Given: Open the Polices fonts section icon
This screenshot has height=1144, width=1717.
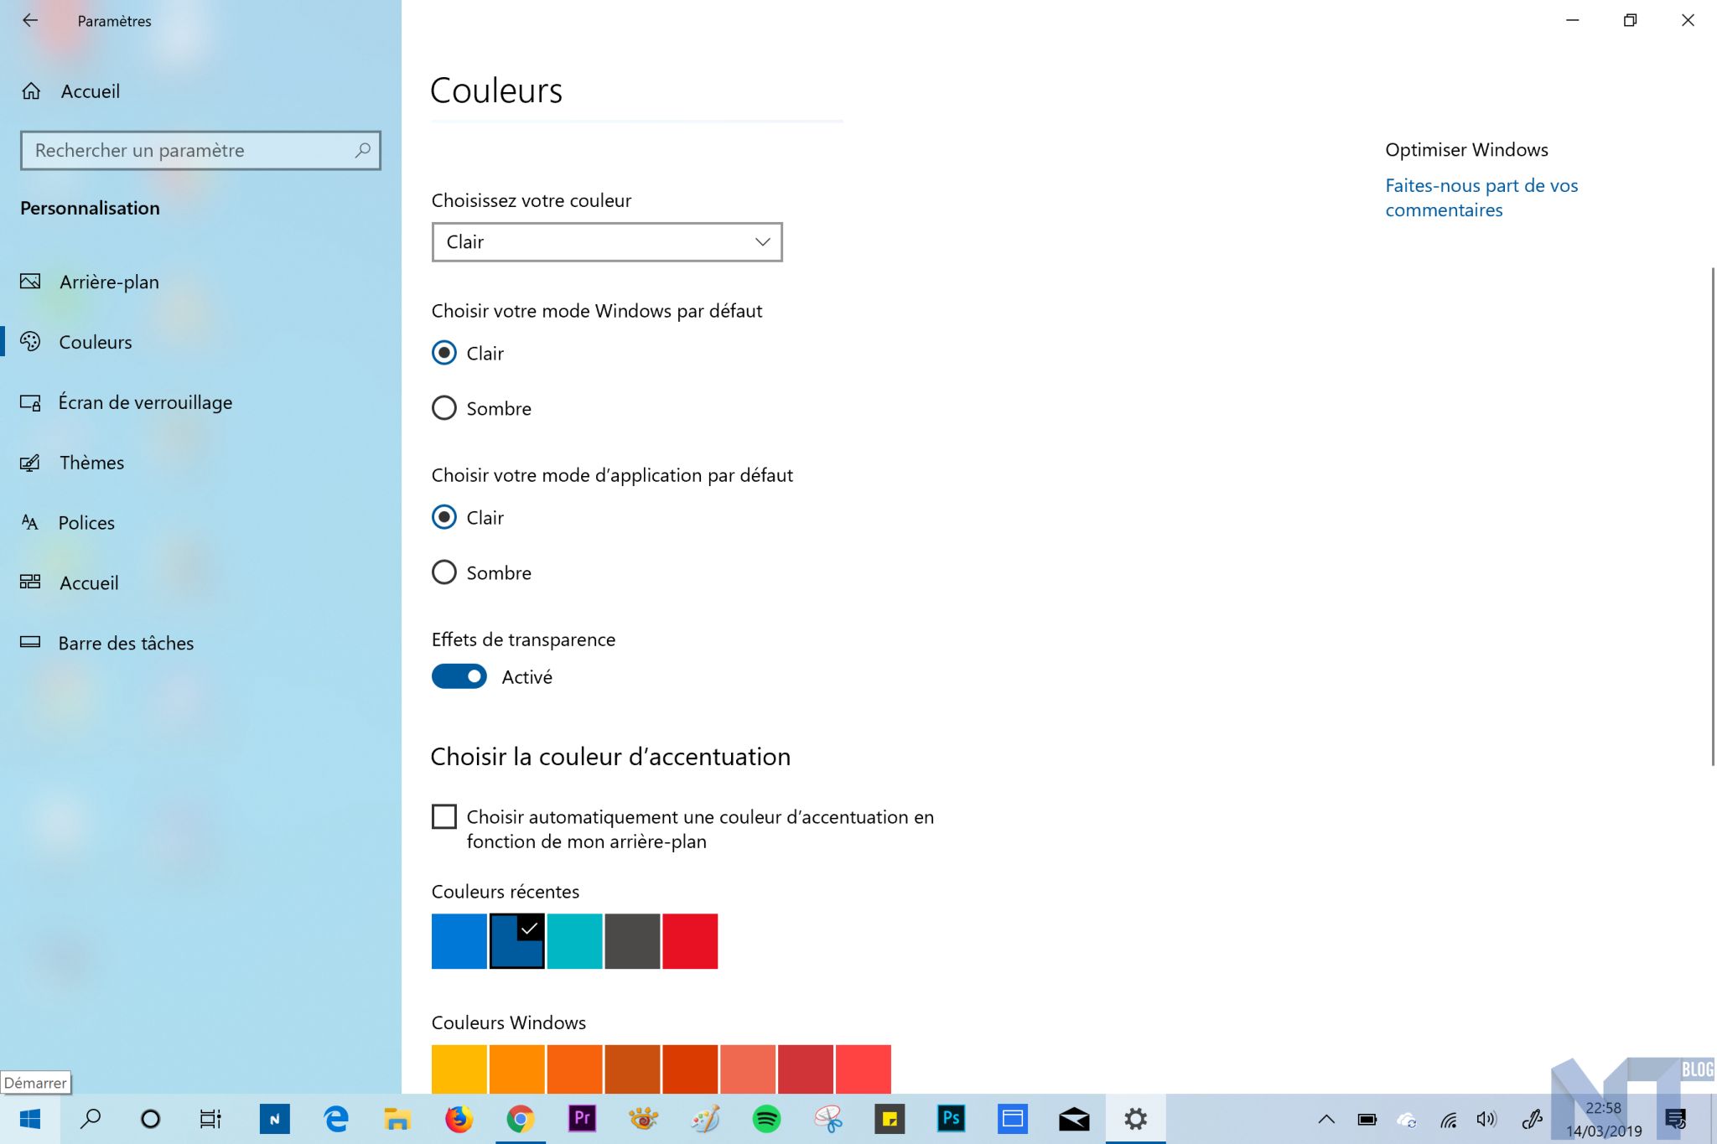Looking at the screenshot, I should click(30, 523).
